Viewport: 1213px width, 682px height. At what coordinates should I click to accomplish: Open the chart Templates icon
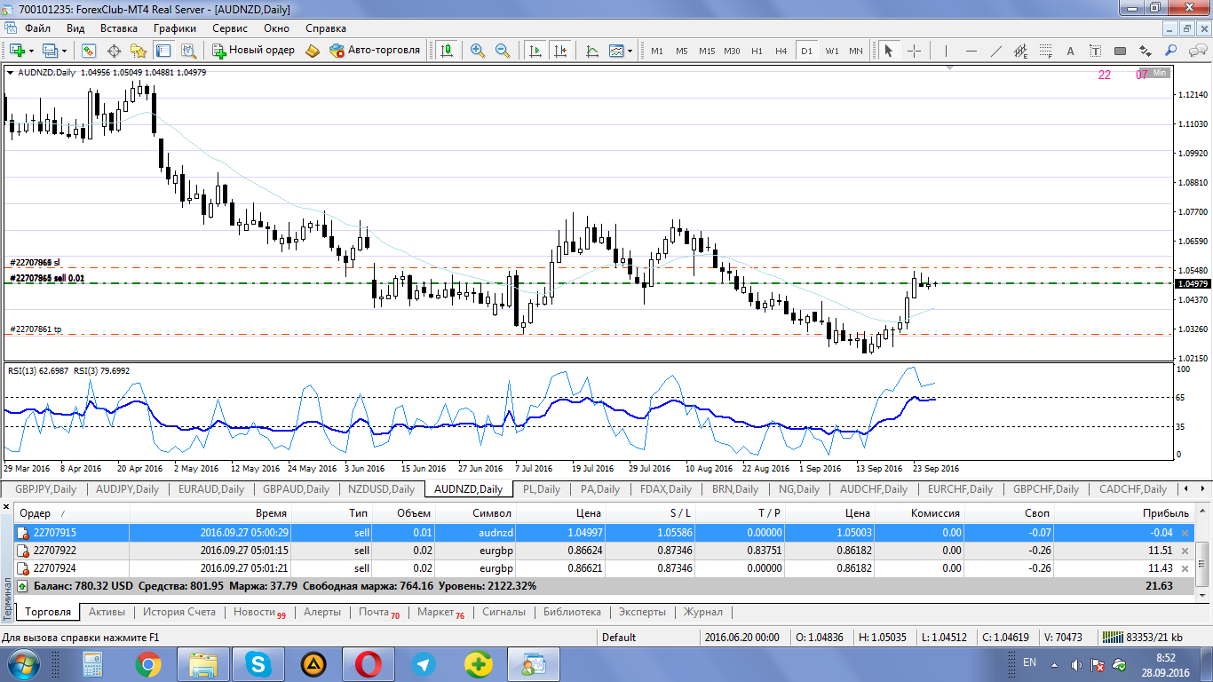617,51
